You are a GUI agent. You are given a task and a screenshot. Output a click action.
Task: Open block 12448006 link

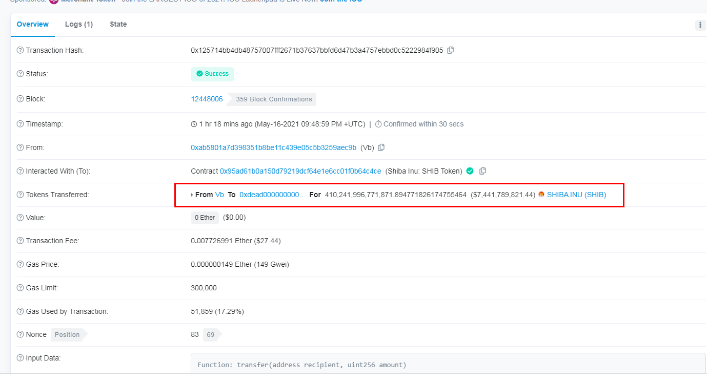(207, 99)
